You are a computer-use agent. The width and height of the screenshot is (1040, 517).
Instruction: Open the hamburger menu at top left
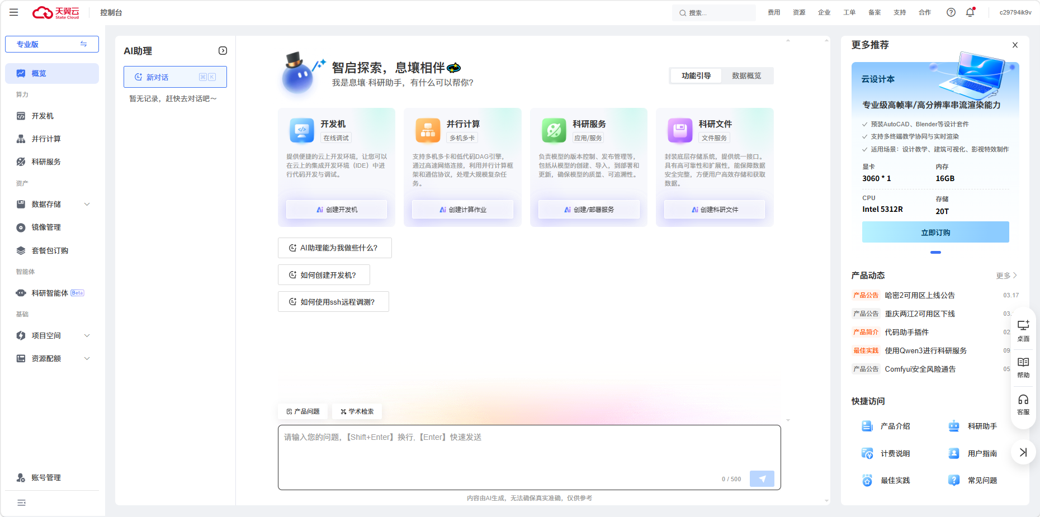[x=14, y=12]
